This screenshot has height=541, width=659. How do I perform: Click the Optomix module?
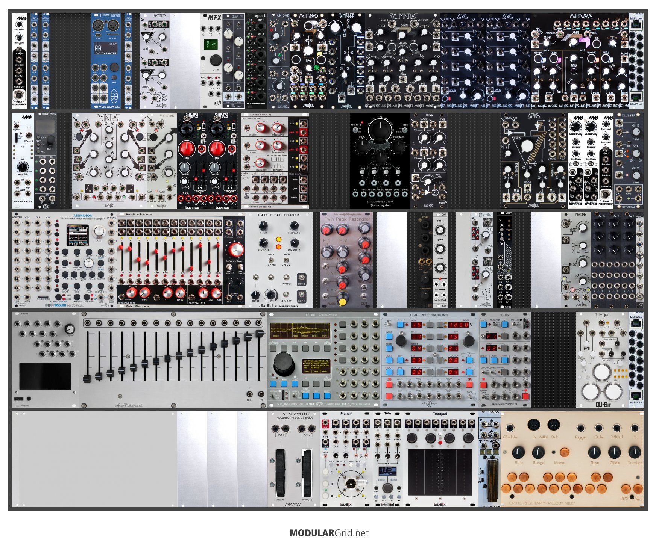click(x=155, y=61)
